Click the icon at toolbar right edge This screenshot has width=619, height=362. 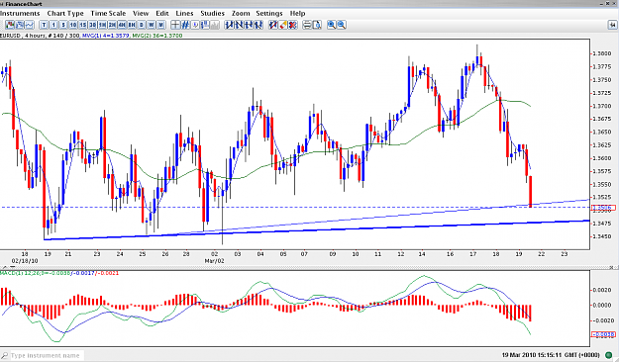[x=612, y=25]
